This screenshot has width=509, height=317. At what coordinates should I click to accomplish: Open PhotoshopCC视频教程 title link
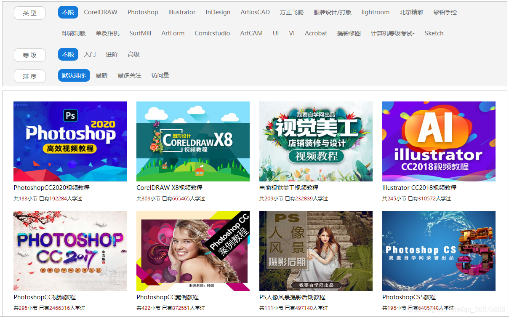pos(45,297)
